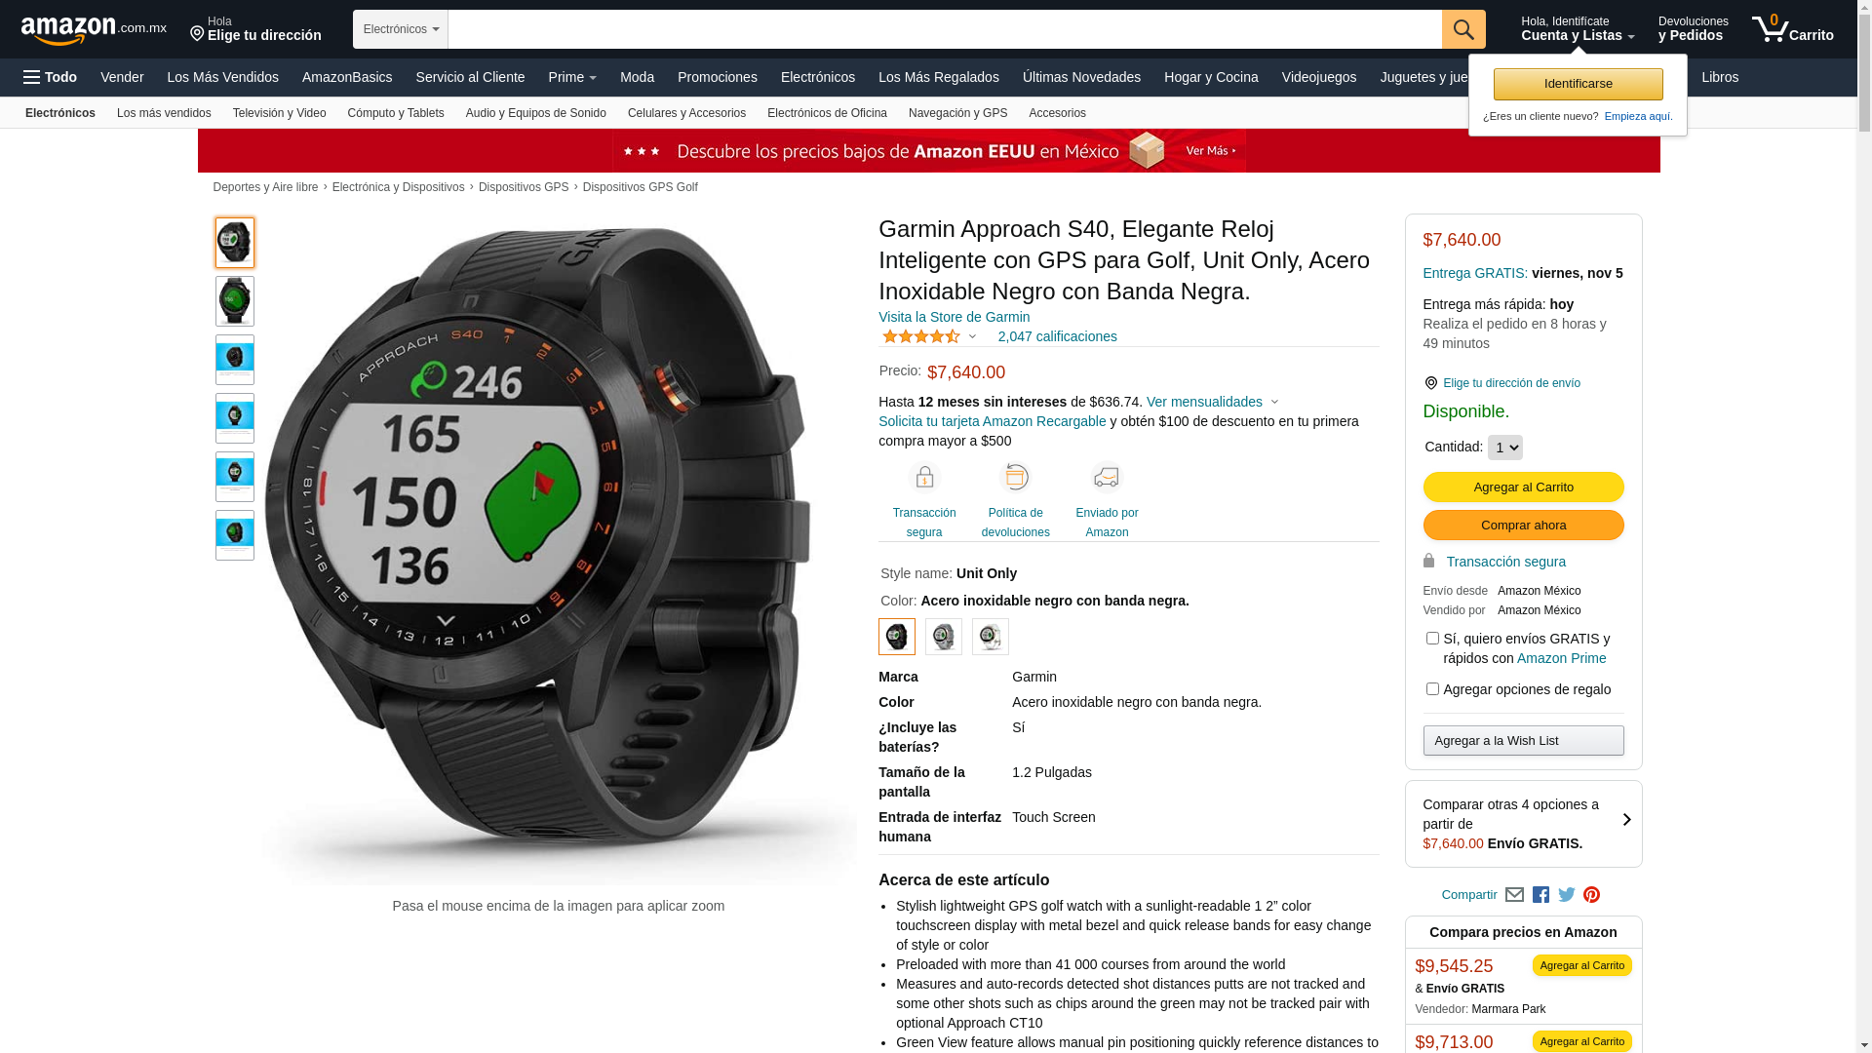
Task: Open the Videojuegos navigation item
Action: click(1318, 77)
